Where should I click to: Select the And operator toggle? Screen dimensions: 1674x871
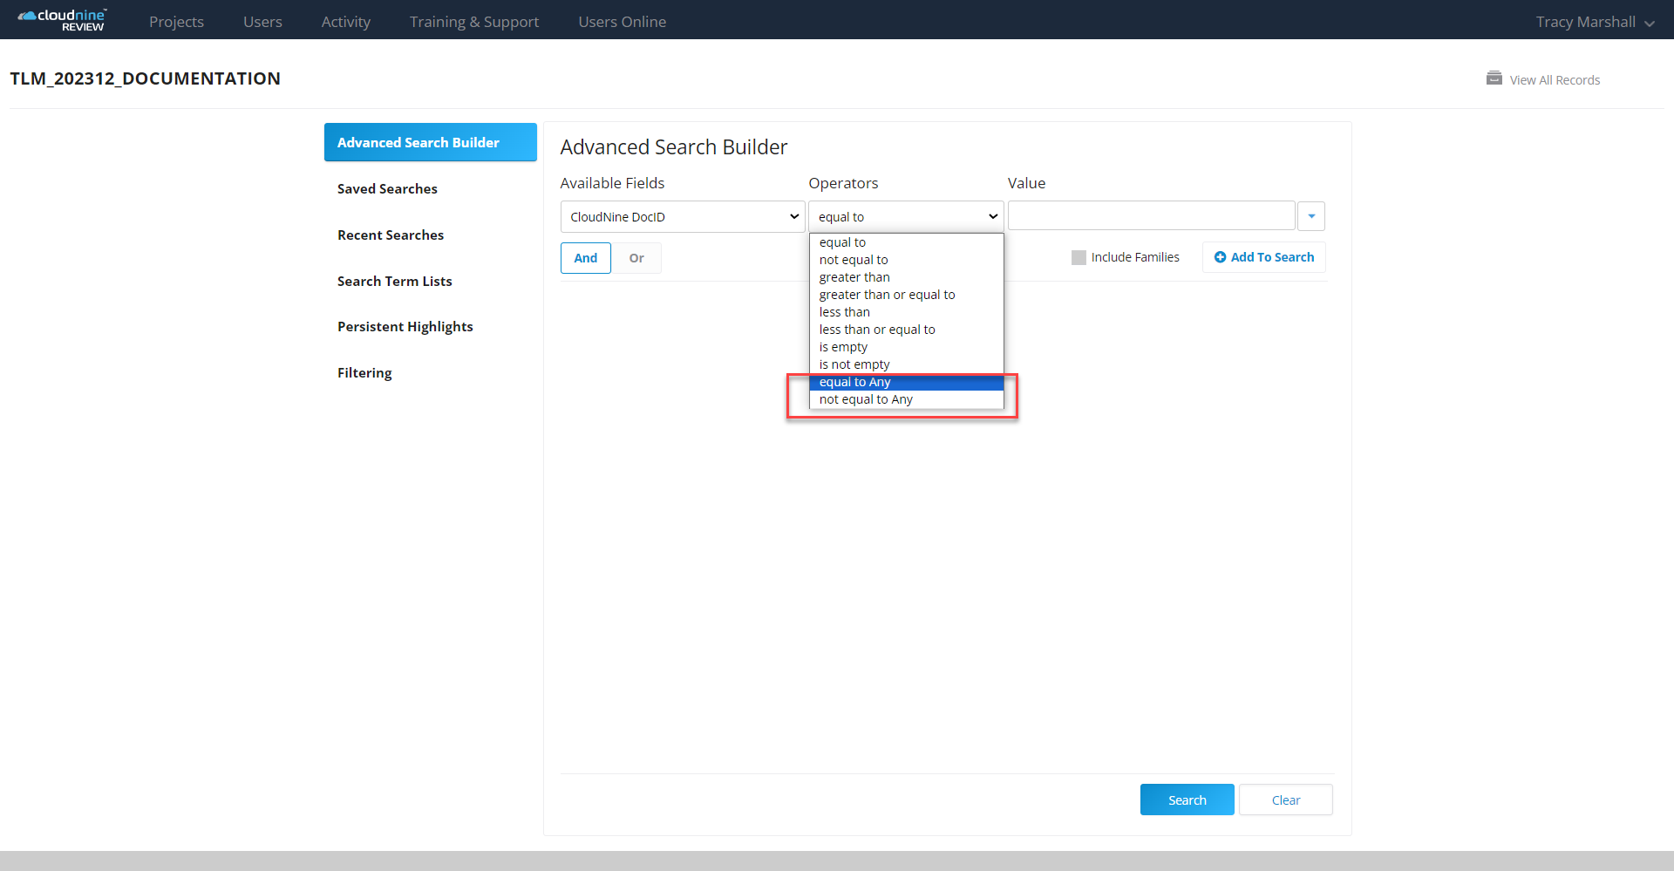(586, 258)
